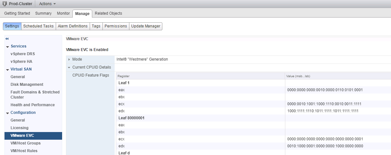The width and height of the screenshot is (391, 155).
Task: Collapse Current CPUID Details section
Action: click(x=69, y=67)
